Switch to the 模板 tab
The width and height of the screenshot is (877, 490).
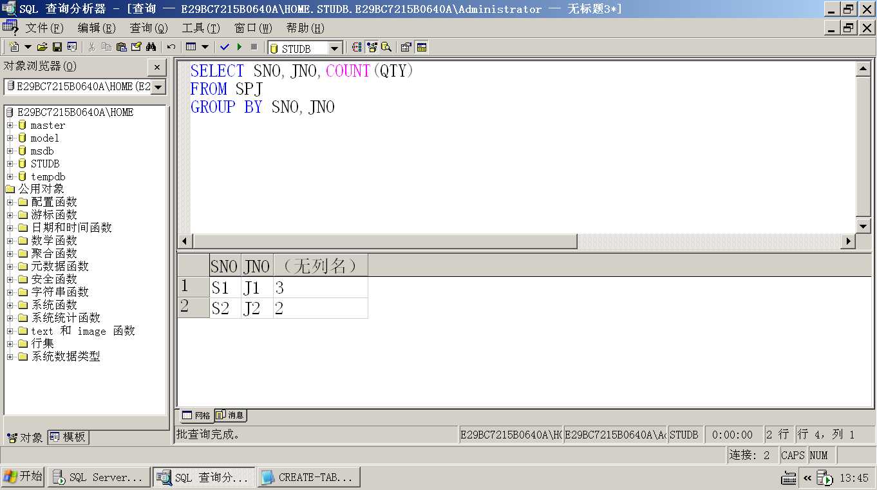(x=68, y=437)
